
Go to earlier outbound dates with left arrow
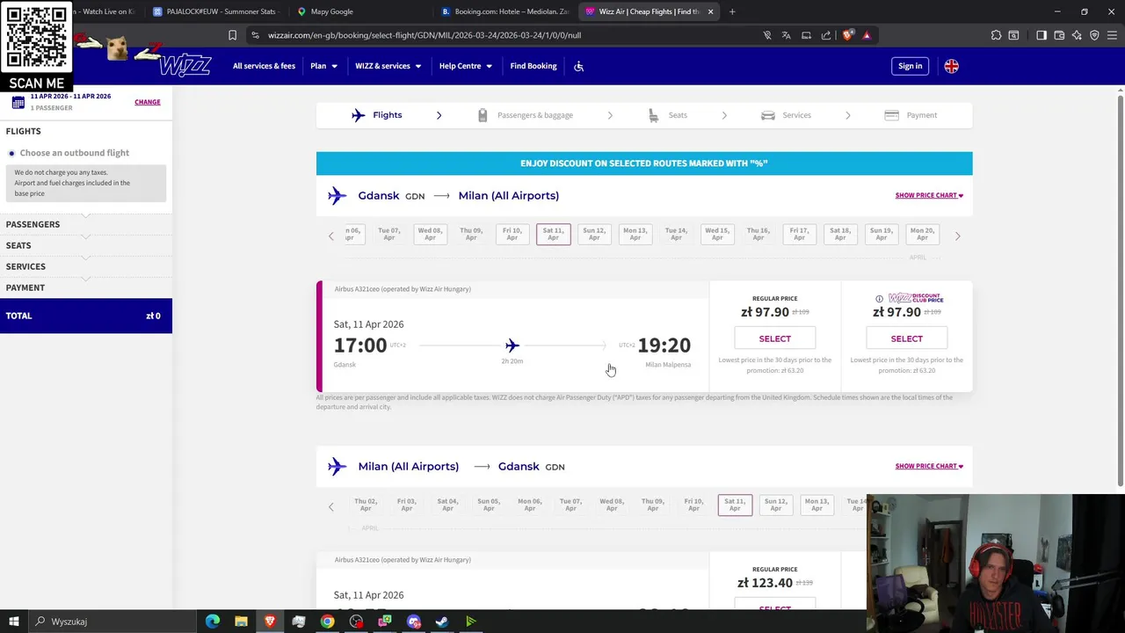pyautogui.click(x=331, y=236)
